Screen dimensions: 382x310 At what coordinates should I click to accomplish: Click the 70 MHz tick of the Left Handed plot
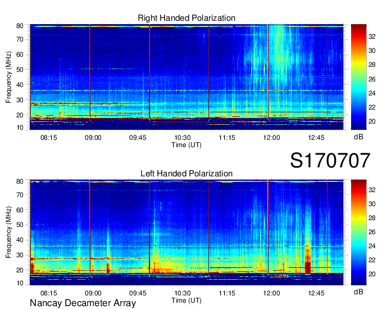point(20,195)
